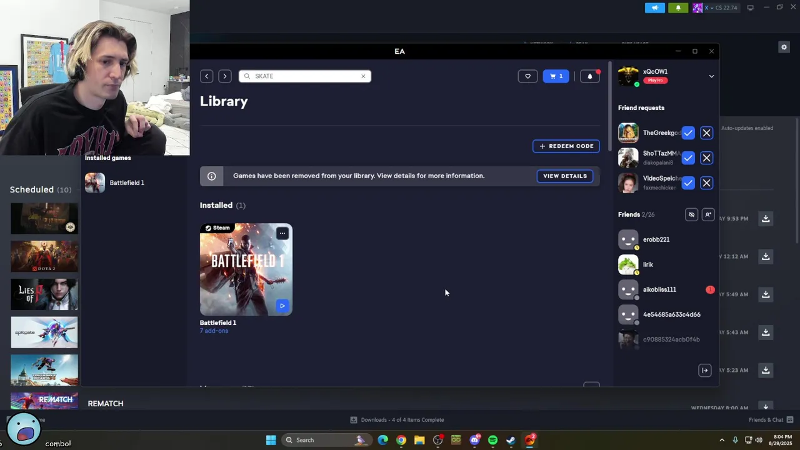This screenshot has width=800, height=450.
Task: Click the info icon in the removed games banner
Action: tap(212, 176)
